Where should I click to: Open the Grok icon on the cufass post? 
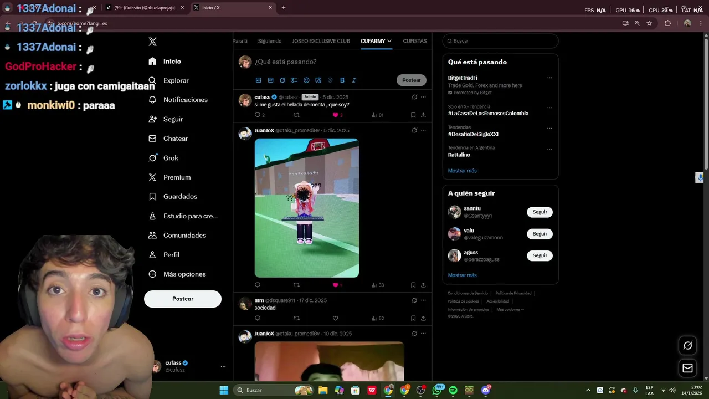[414, 97]
